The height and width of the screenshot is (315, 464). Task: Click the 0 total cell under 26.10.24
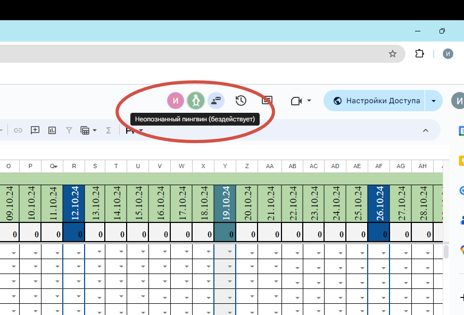[x=379, y=232]
